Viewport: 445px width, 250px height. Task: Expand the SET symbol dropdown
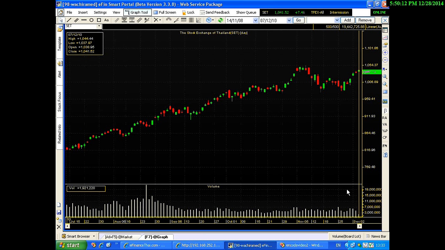99,26
